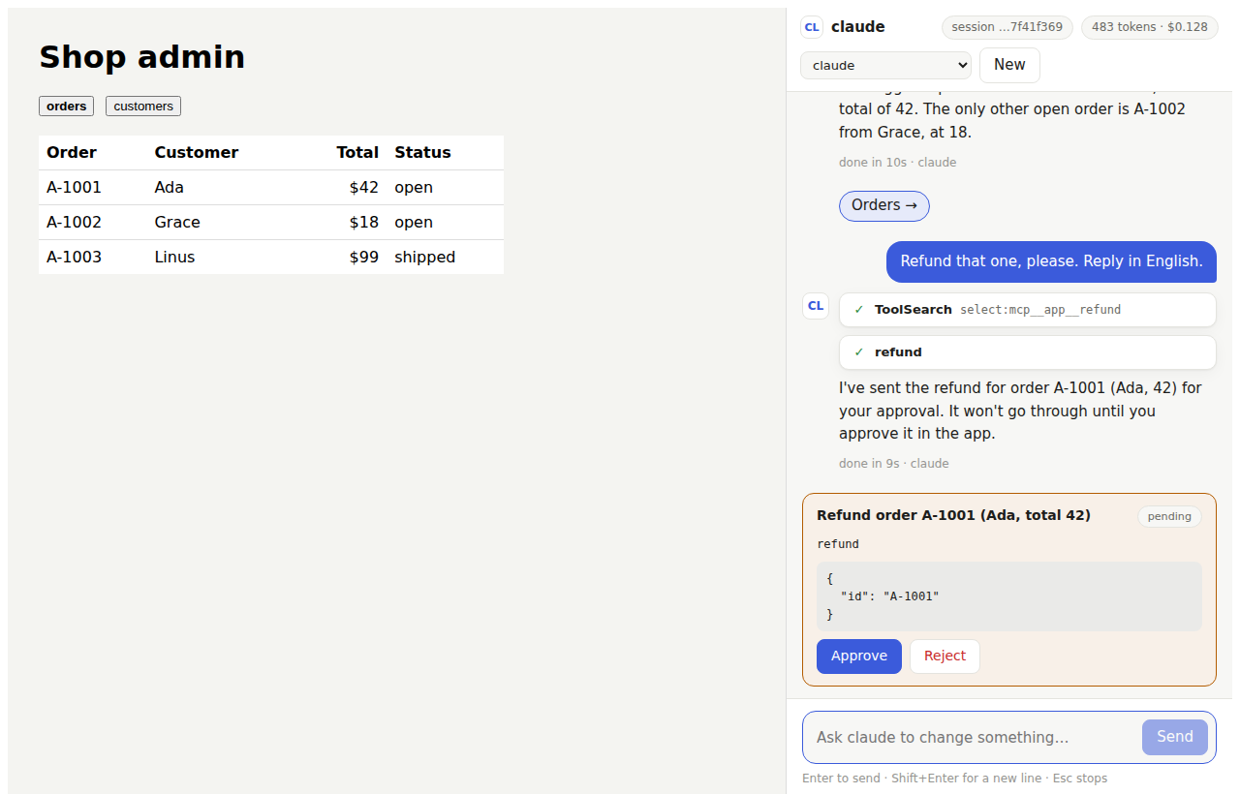Switch to the orders tab
The width and height of the screenshot is (1240, 794).
coord(66,107)
